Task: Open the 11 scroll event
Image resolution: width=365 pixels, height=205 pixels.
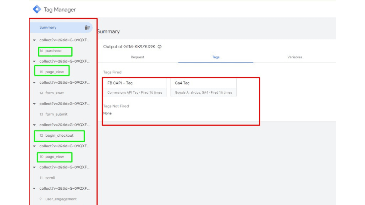Action: point(47,178)
